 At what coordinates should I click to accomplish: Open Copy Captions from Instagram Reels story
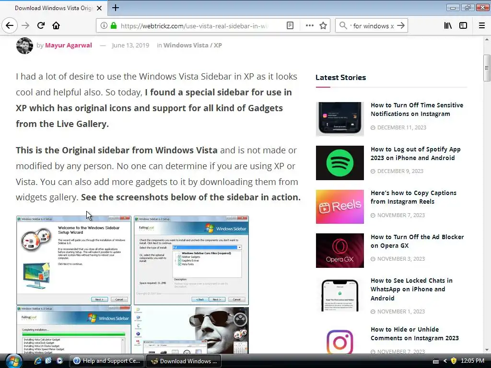click(413, 197)
